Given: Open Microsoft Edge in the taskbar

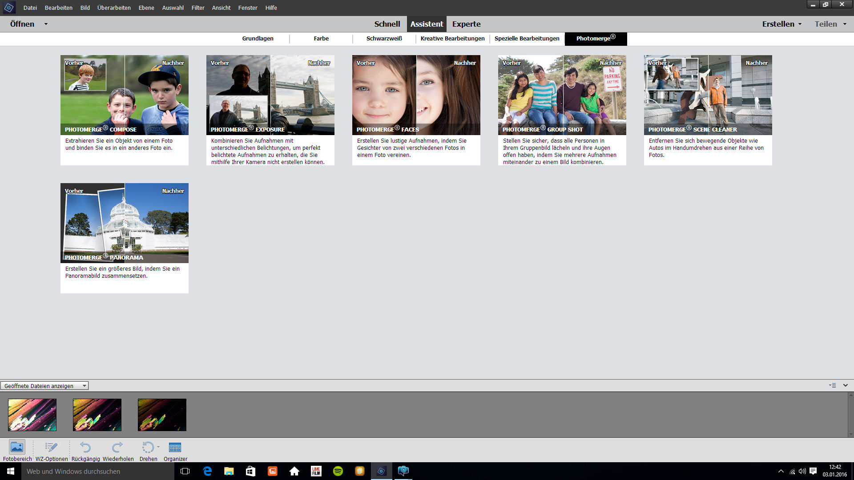Looking at the screenshot, I should [207, 471].
